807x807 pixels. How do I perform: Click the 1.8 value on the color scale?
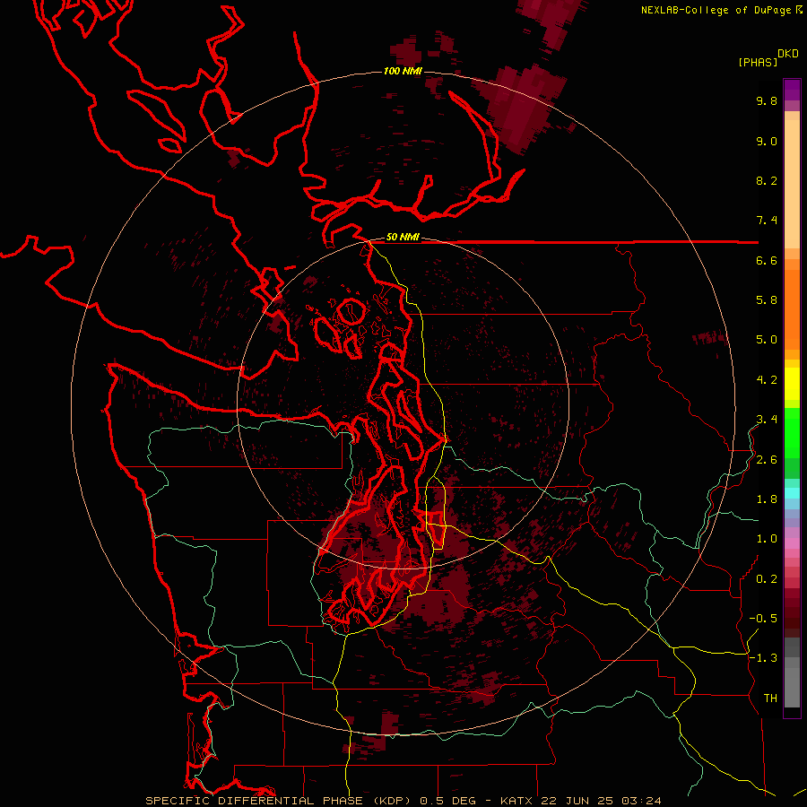point(767,499)
